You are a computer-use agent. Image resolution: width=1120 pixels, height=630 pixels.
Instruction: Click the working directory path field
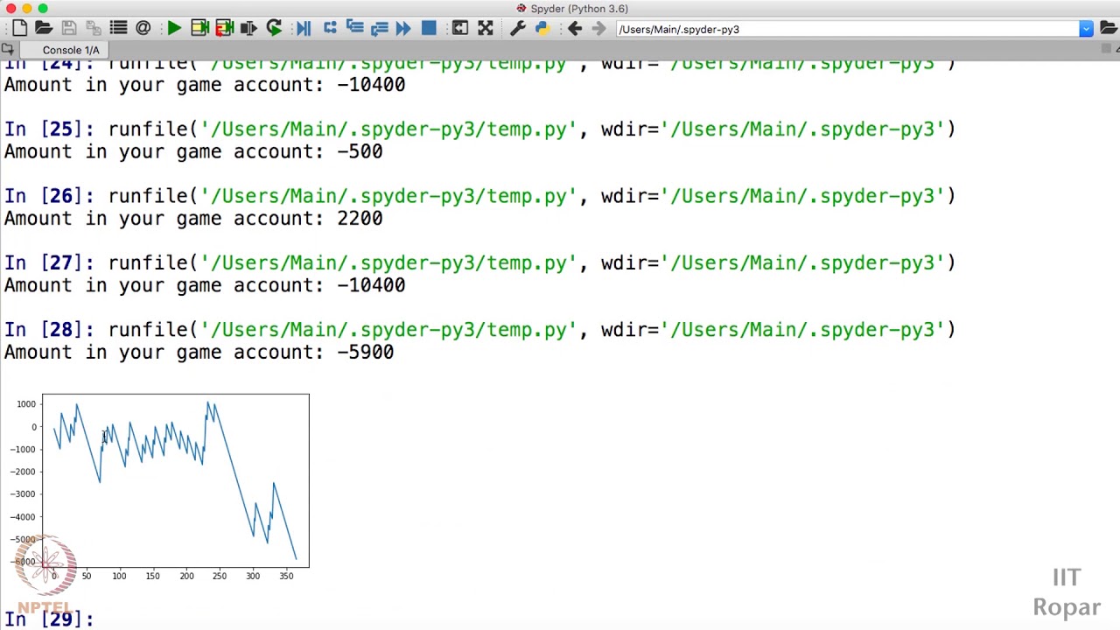coord(848,29)
